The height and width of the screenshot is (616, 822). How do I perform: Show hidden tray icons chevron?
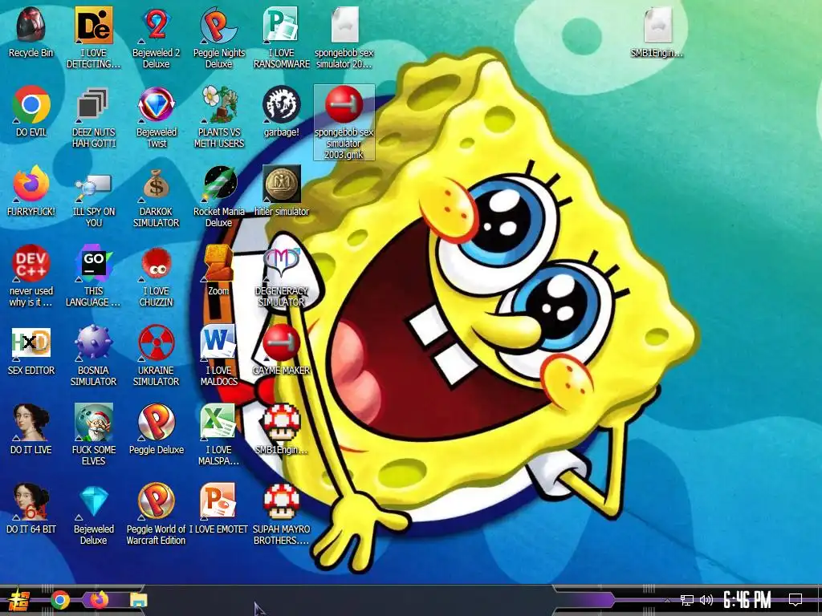[667, 600]
